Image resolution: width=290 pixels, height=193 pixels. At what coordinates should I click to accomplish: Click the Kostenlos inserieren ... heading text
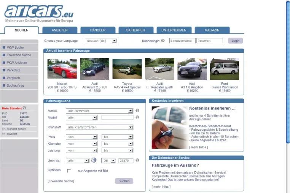(212, 108)
